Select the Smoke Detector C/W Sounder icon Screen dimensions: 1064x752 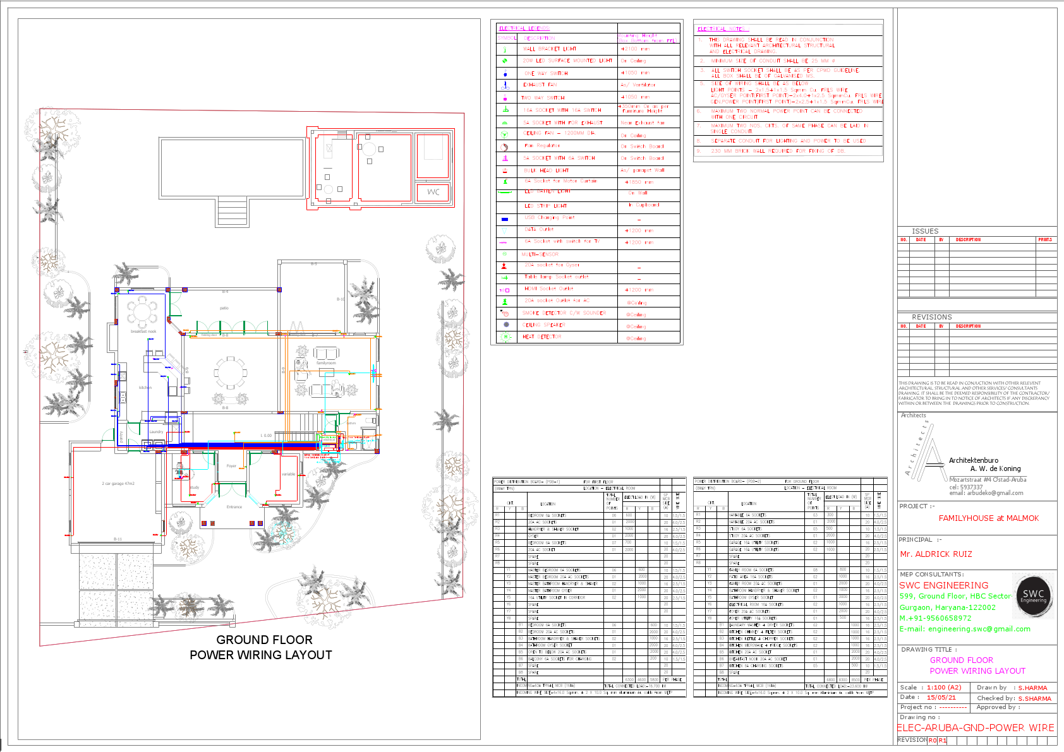pyautogui.click(x=504, y=313)
